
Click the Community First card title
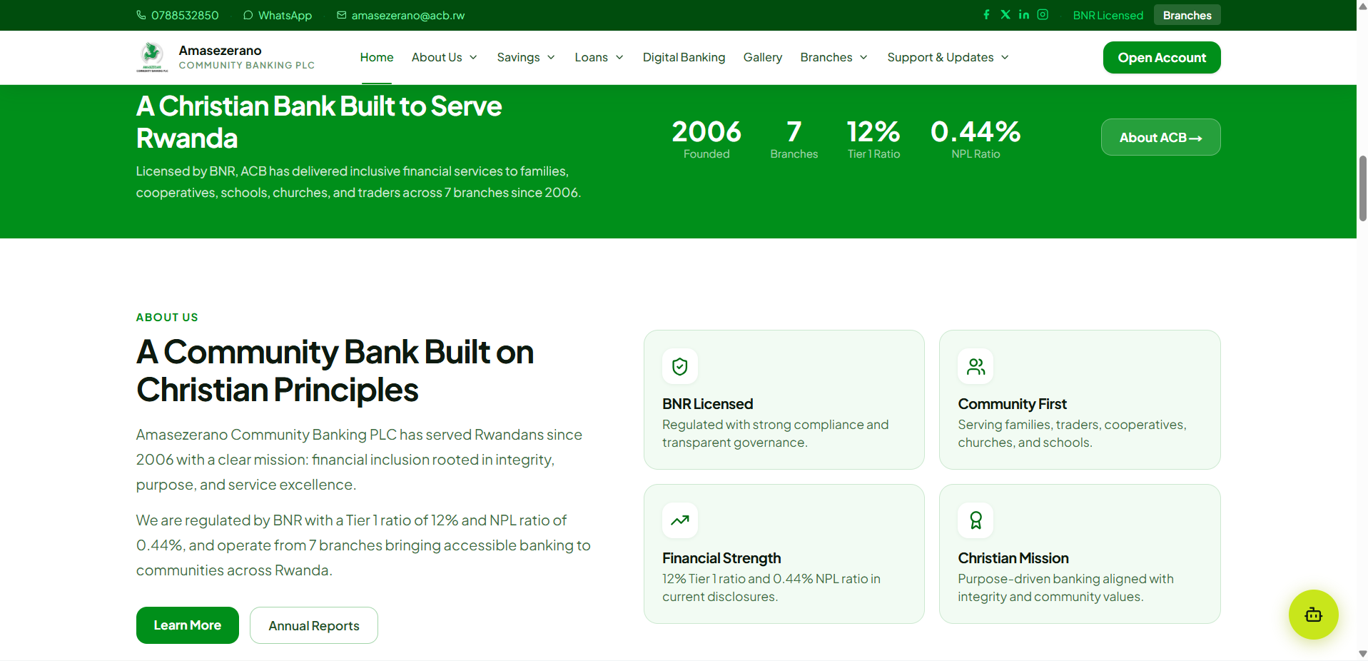click(x=1012, y=404)
